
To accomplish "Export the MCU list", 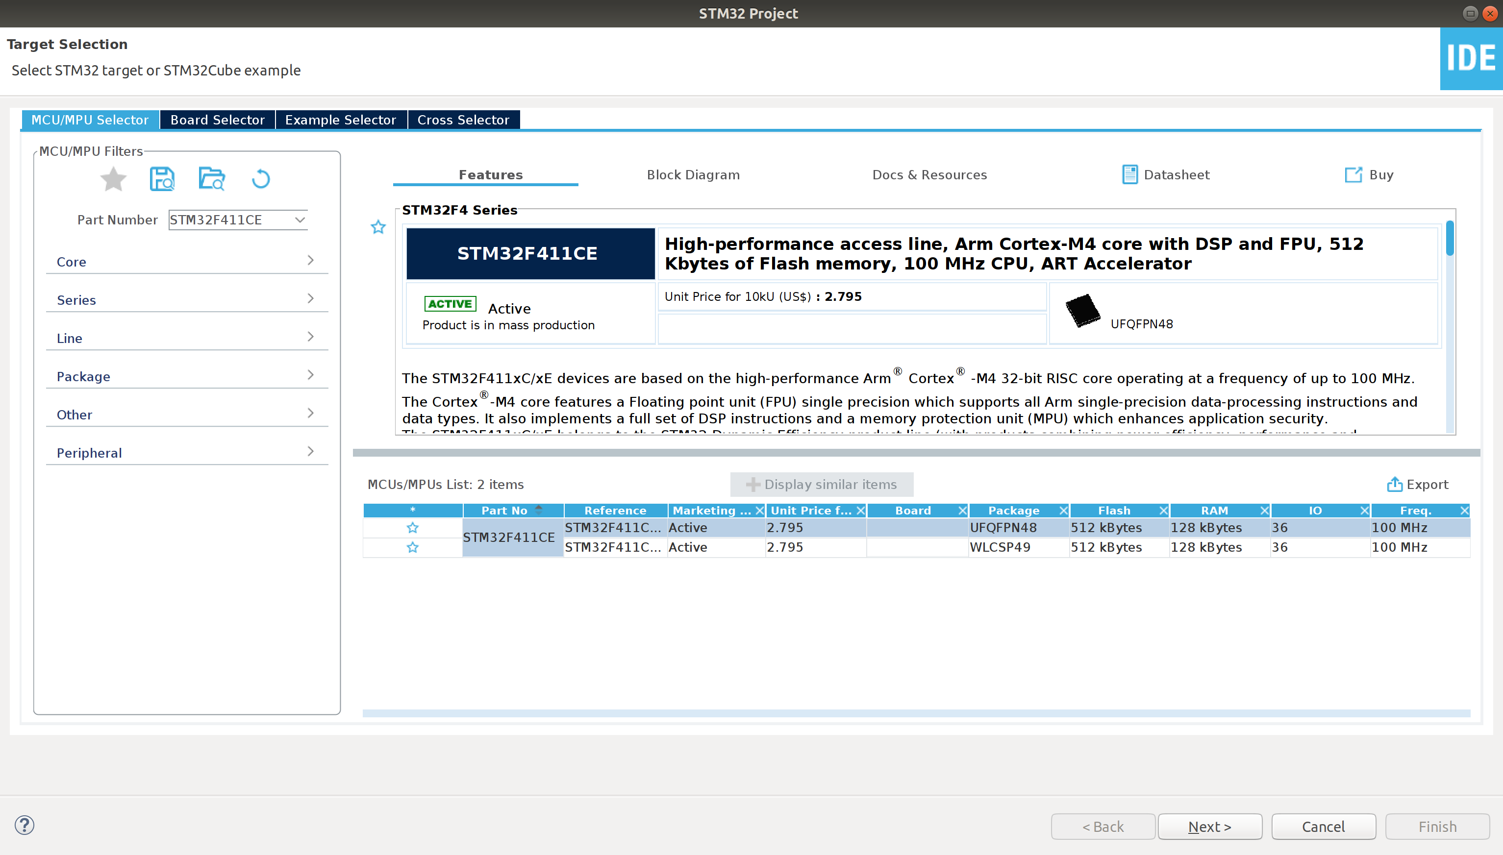I will pos(1417,485).
